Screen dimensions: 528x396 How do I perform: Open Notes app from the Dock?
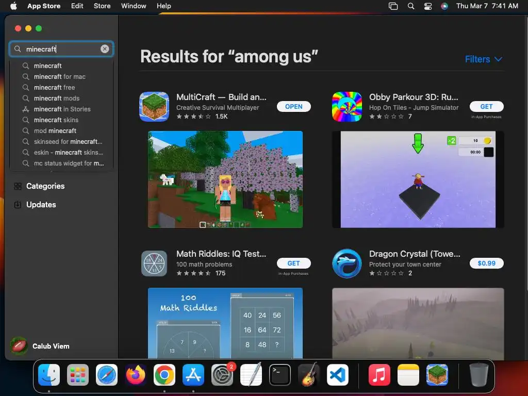pos(408,375)
